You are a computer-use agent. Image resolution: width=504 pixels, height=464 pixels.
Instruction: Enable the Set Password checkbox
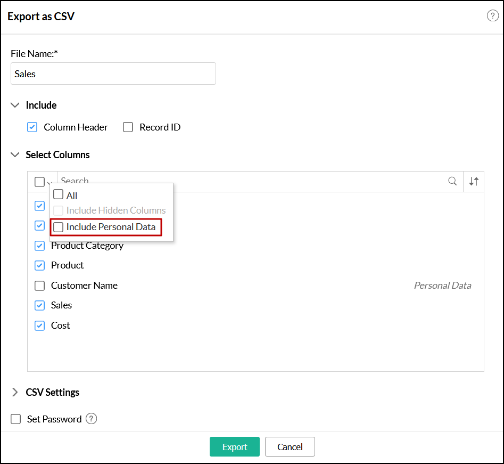(x=16, y=419)
